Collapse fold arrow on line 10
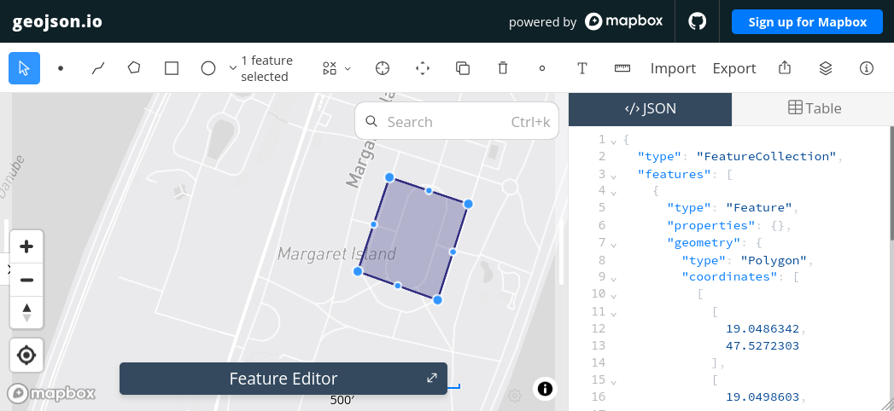The height and width of the screenshot is (411, 894). (613, 296)
